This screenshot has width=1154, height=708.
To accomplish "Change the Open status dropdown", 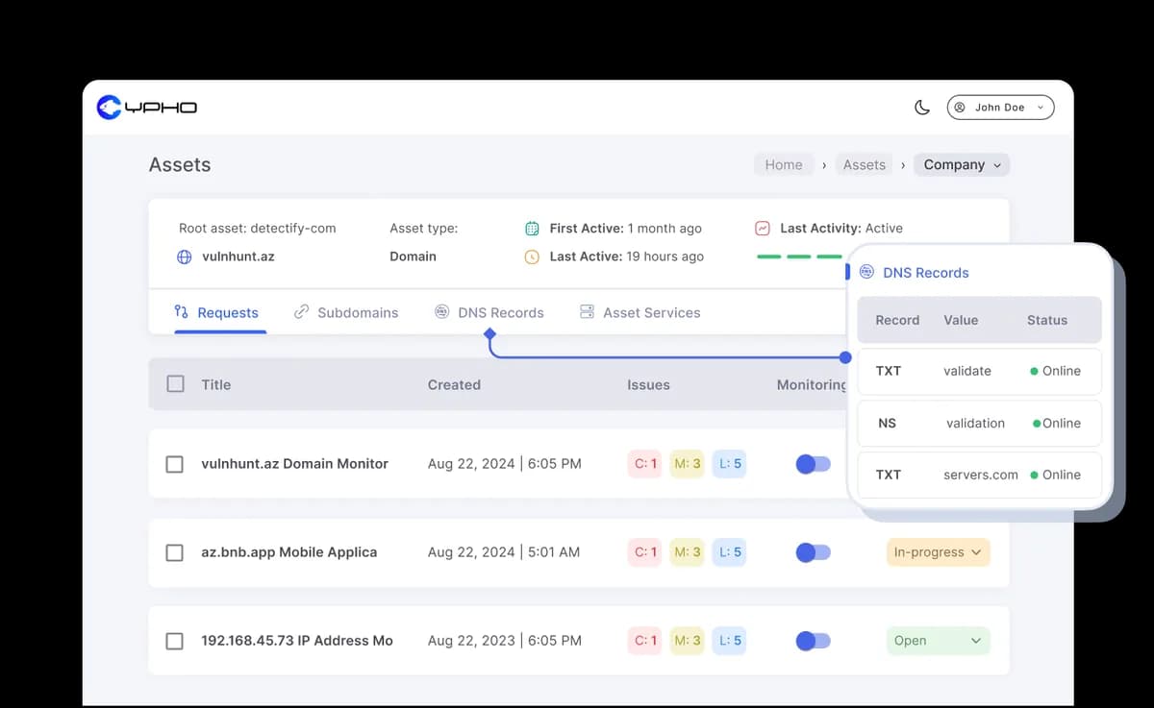I will pos(937,641).
